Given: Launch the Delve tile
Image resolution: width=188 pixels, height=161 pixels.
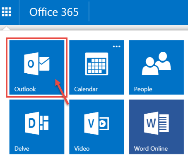Looking at the screenshot, I should pyautogui.click(x=37, y=127).
